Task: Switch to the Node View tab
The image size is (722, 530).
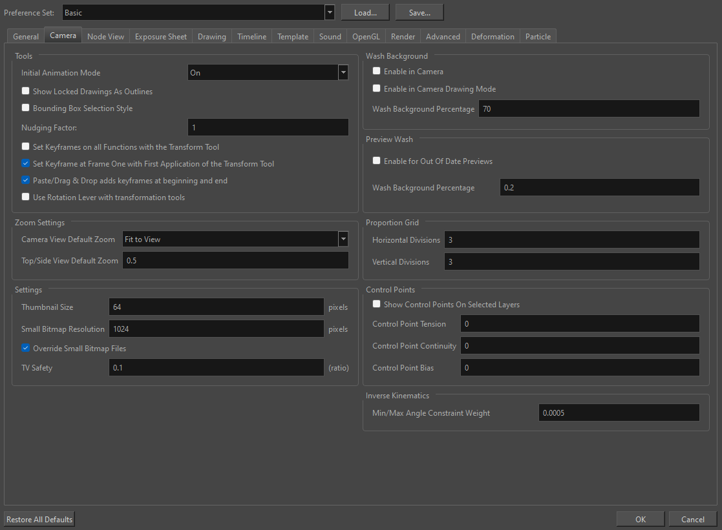Action: tap(105, 36)
